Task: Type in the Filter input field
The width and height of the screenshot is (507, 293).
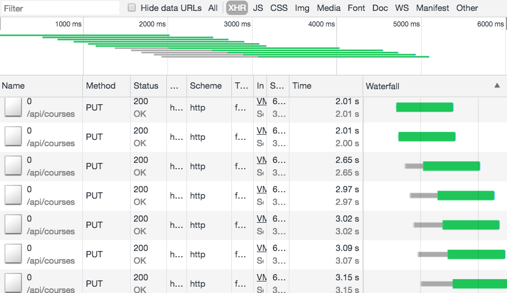Action: tap(58, 9)
